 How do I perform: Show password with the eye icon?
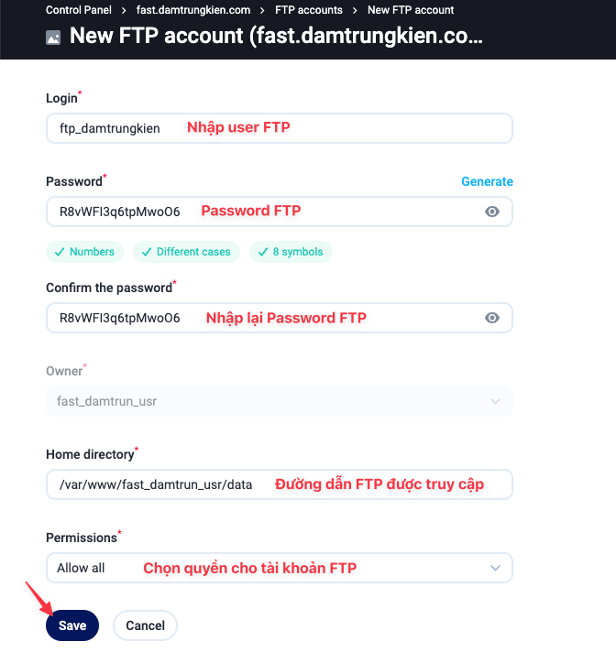(x=492, y=212)
